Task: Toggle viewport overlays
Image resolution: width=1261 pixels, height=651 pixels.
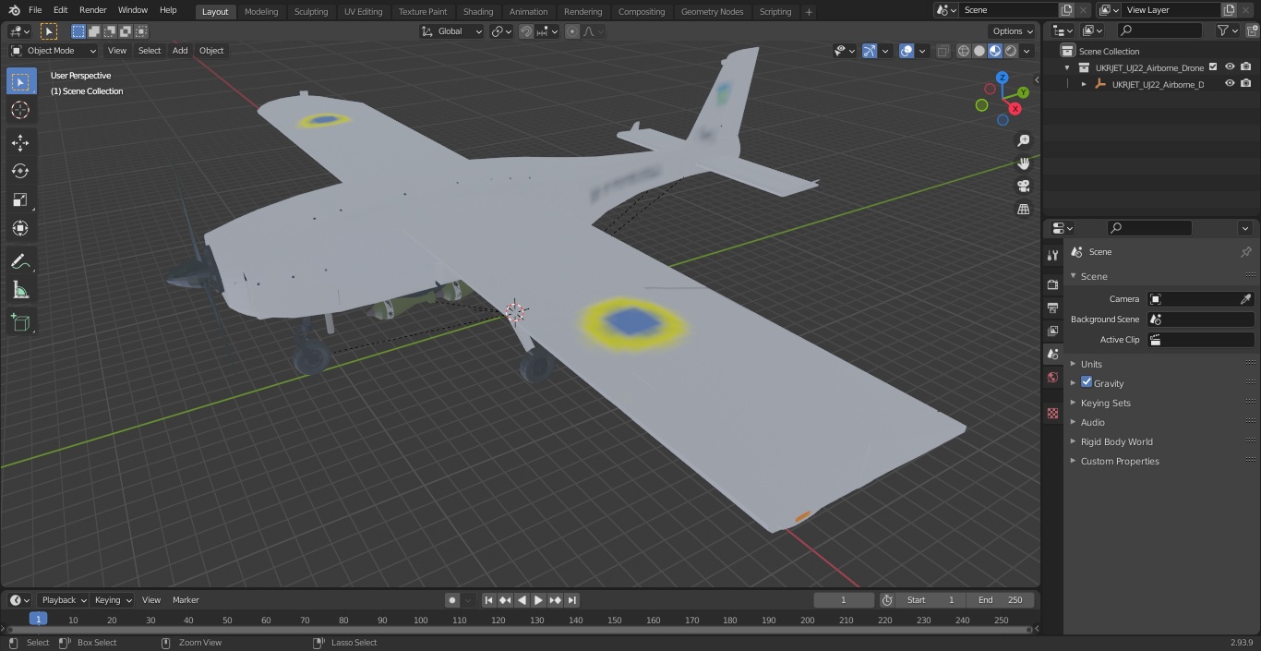Action: point(907,51)
